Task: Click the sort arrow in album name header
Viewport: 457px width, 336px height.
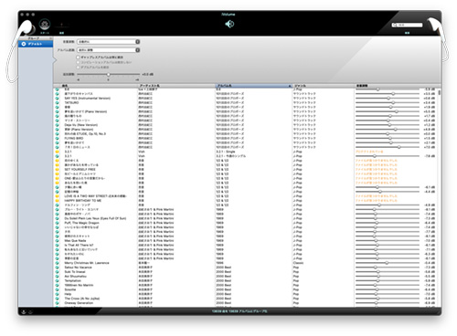Action: coord(290,86)
